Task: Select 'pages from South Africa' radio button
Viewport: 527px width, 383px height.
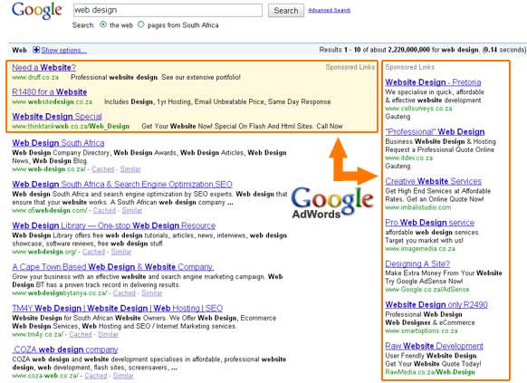Action: point(141,24)
